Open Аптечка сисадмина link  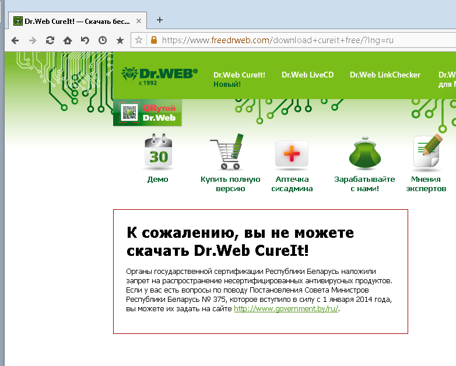[x=292, y=184]
